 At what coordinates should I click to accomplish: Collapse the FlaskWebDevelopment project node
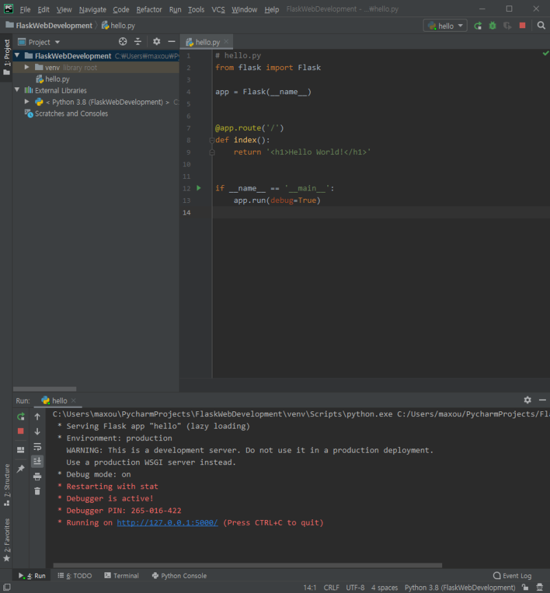pyautogui.click(x=16, y=56)
